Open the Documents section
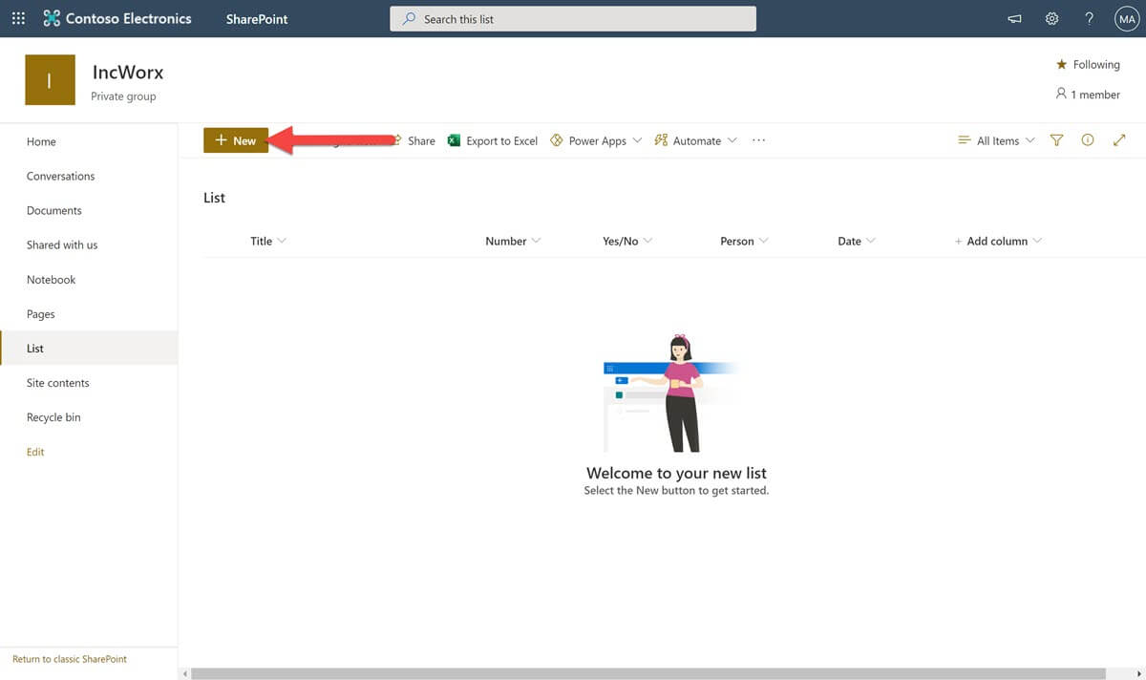Viewport: 1146px width, 680px height. [x=53, y=210]
